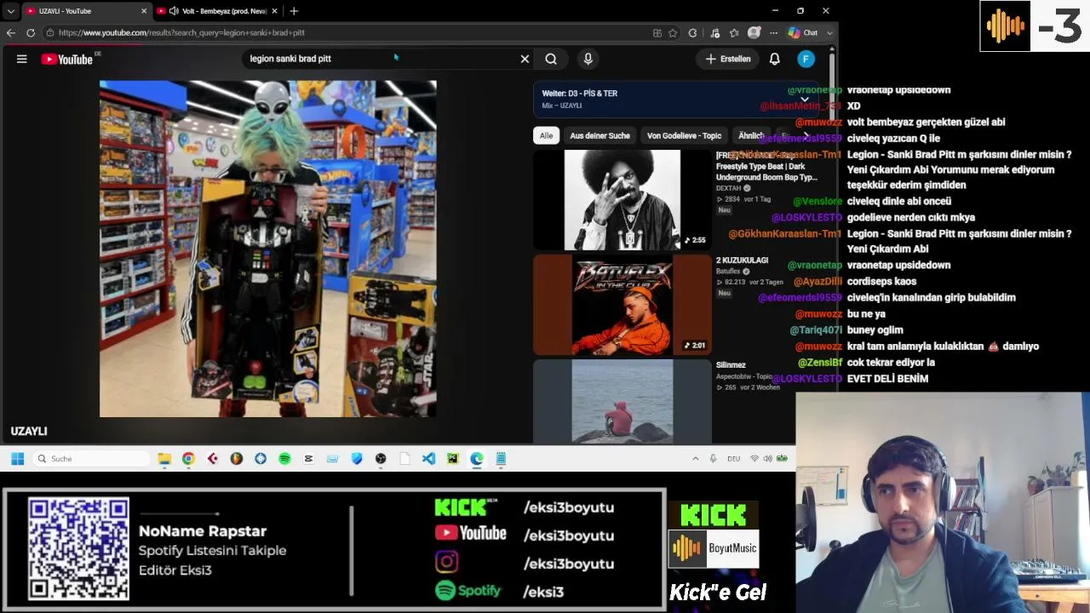Open a new browser tab
The width and height of the screenshot is (1090, 613).
(x=294, y=11)
